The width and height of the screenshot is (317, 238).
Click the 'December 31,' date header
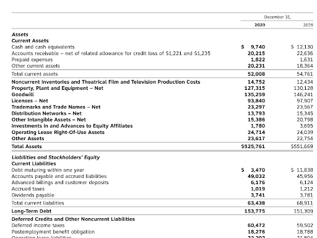point(277,17)
